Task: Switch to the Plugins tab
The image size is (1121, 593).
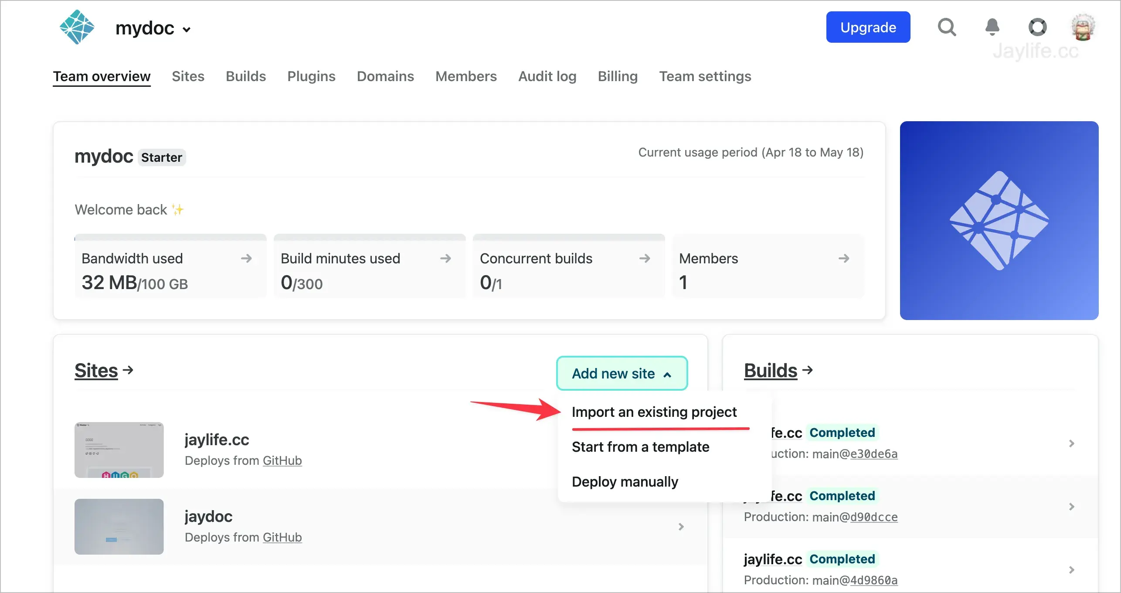Action: tap(311, 76)
